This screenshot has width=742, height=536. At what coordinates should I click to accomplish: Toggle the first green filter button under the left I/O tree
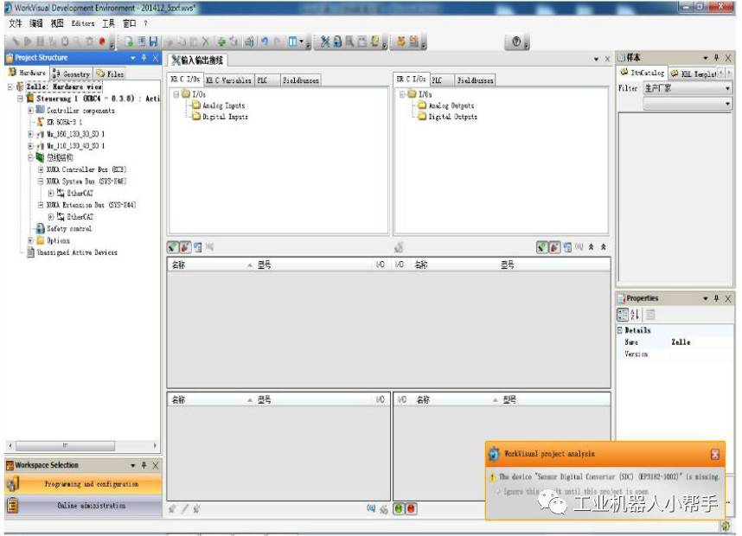click(174, 247)
